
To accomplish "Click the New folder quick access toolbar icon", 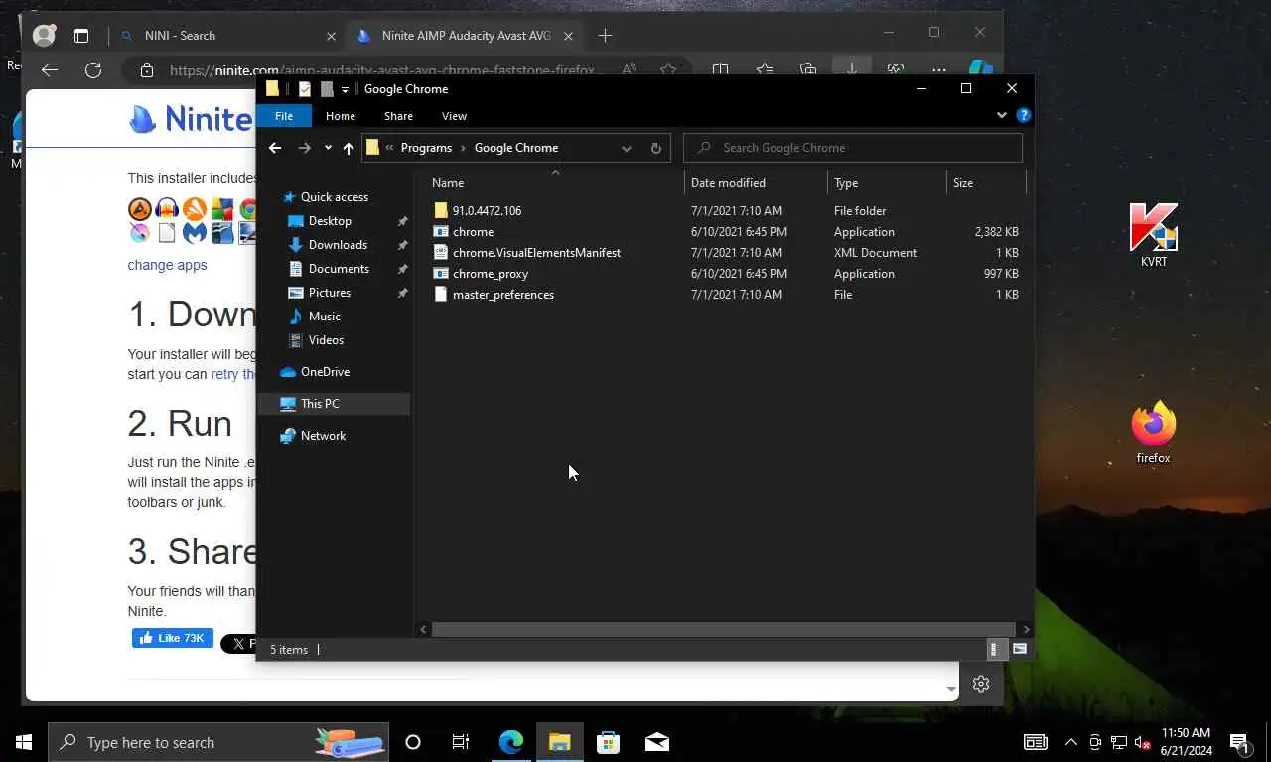I will (x=327, y=89).
